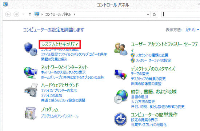Open ネットワークとインターネット category
This screenshot has width=200, height=131.
click(64, 67)
